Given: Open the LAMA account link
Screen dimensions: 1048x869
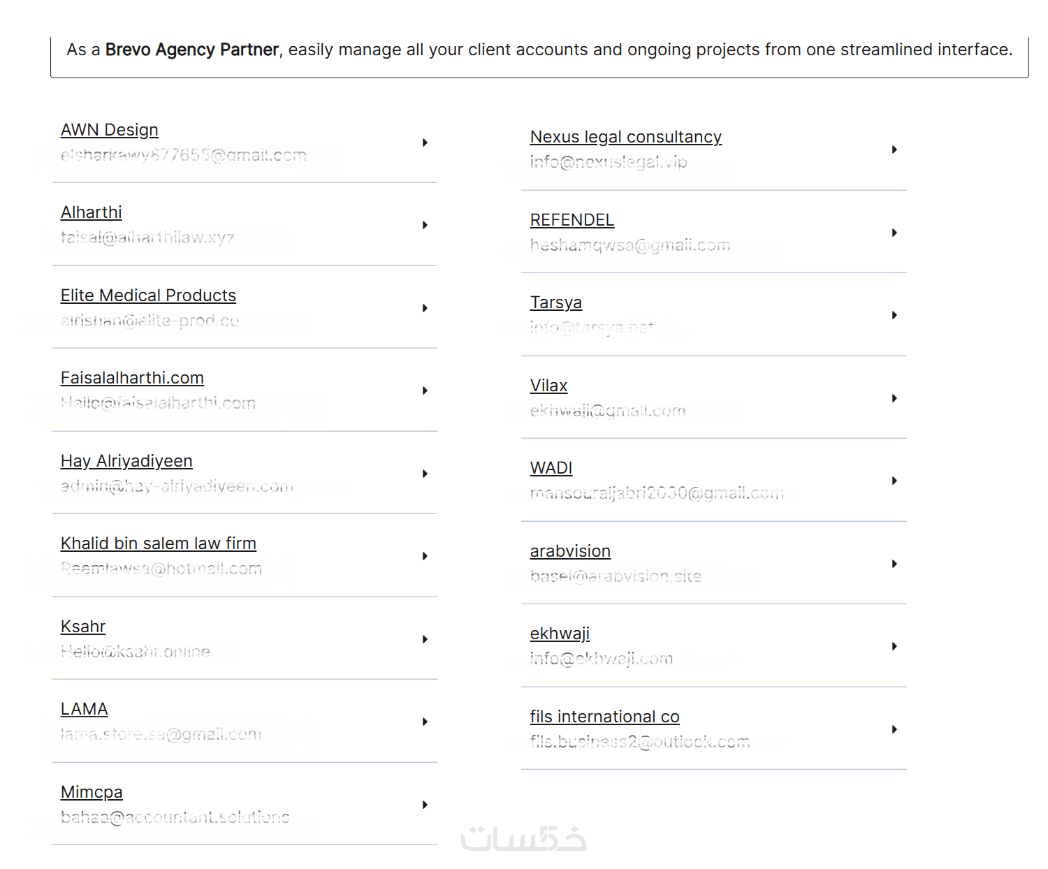Looking at the screenshot, I should pyautogui.click(x=84, y=709).
